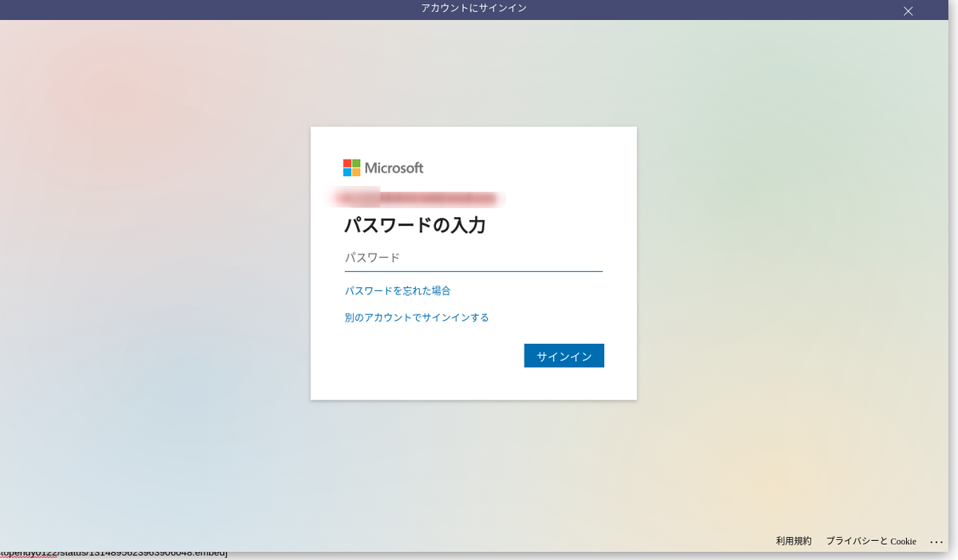Click the Microsoft logo
The image size is (958, 560).
pyautogui.click(x=383, y=168)
